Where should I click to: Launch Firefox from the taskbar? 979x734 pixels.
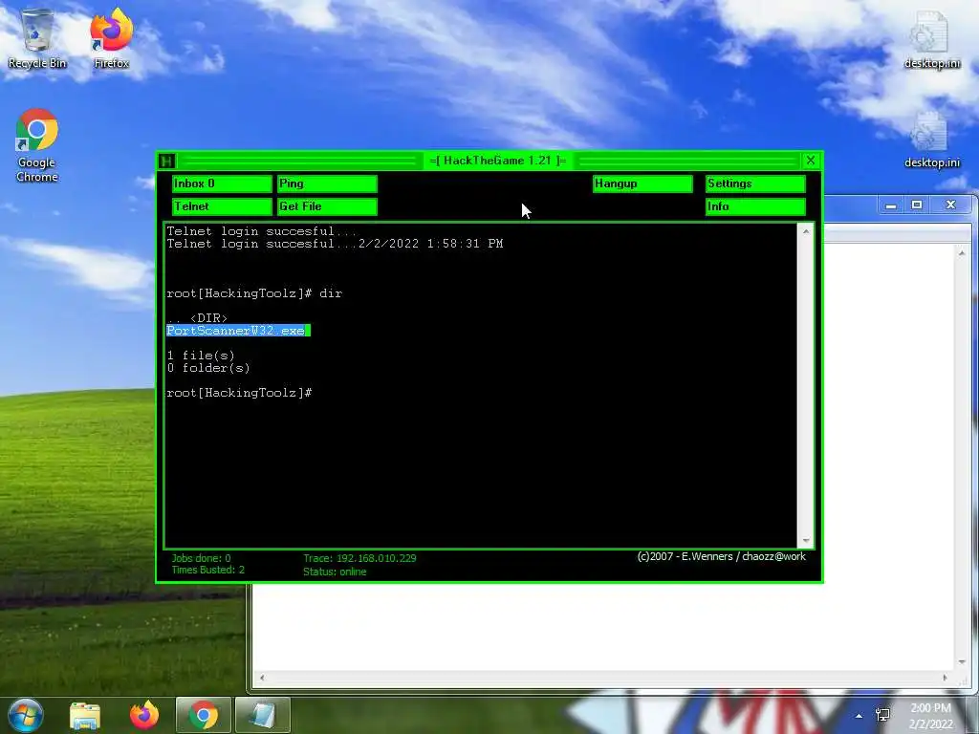click(x=144, y=715)
